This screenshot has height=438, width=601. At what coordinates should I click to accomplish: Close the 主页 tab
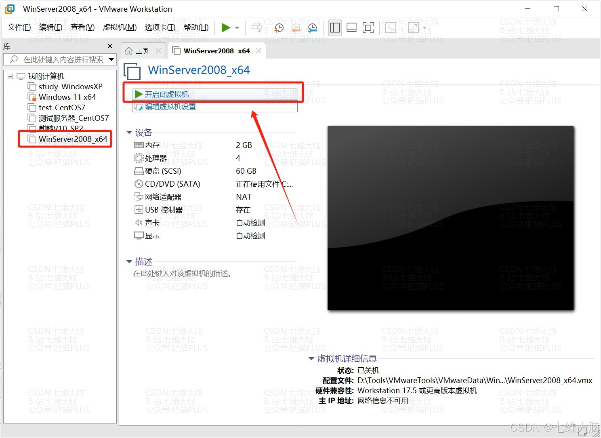pyautogui.click(x=158, y=51)
